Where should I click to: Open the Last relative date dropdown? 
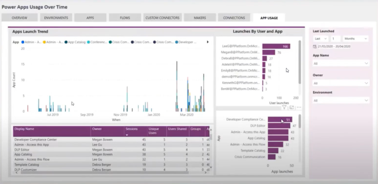coord(321,38)
